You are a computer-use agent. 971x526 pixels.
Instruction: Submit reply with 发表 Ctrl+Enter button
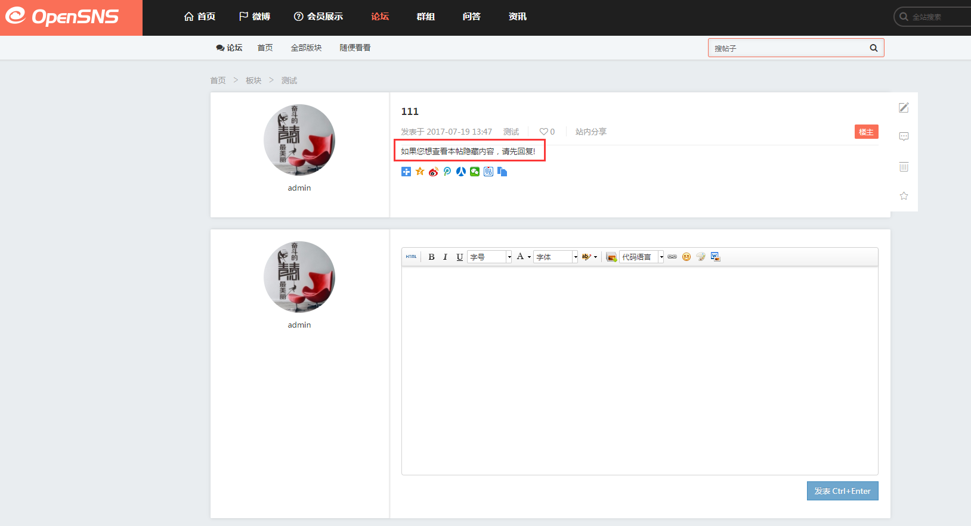(x=842, y=491)
